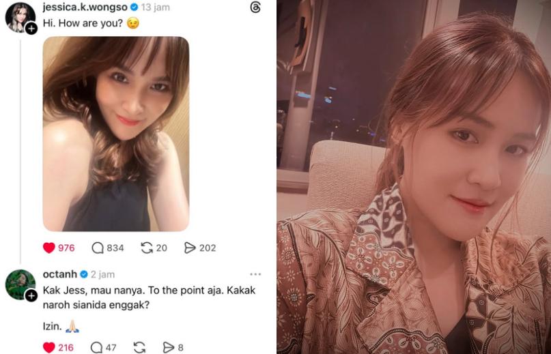551x354 pixels.
Task: Click the verified badge beside octanh
Action: (x=84, y=274)
